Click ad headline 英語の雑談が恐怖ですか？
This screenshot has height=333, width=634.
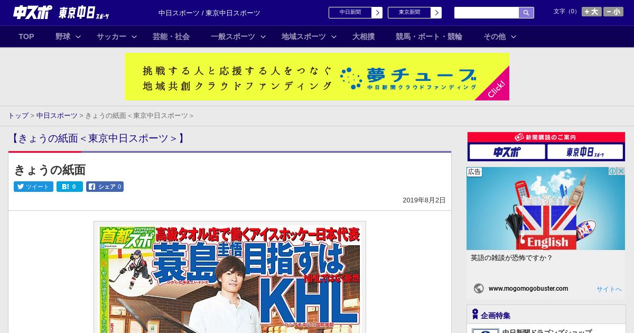511,258
